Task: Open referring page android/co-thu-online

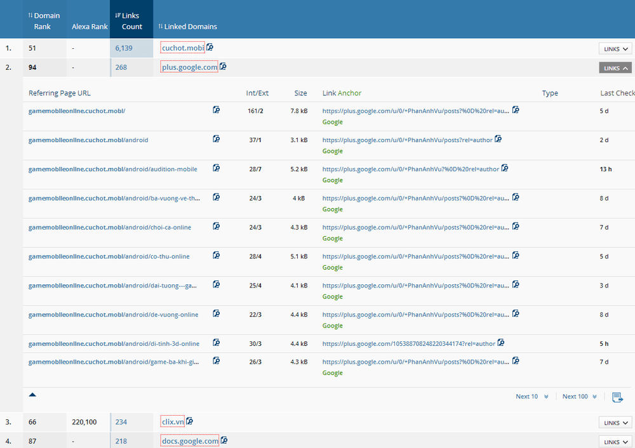Action: 109,256
